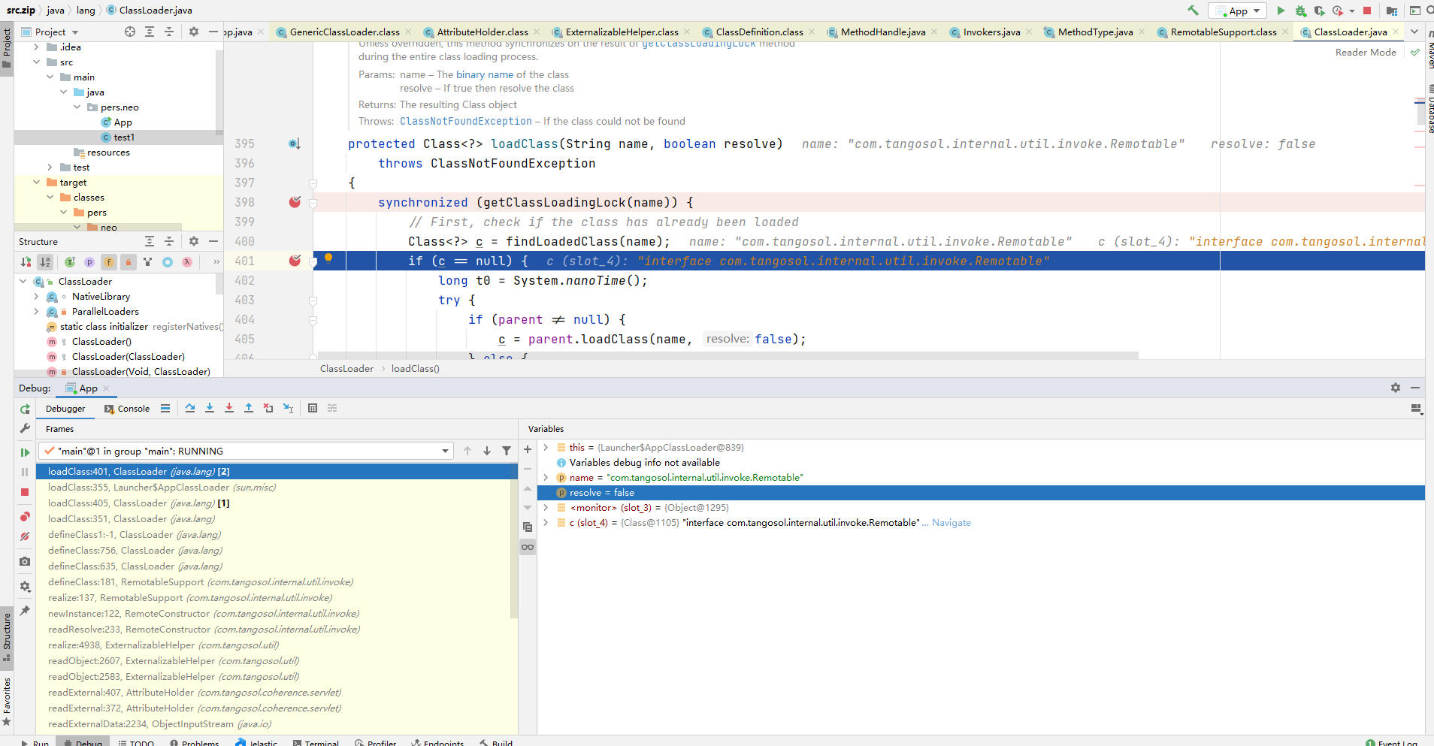Viewport: 1434px width, 746px height.
Task: Open the Project view dropdown
Action: click(50, 32)
